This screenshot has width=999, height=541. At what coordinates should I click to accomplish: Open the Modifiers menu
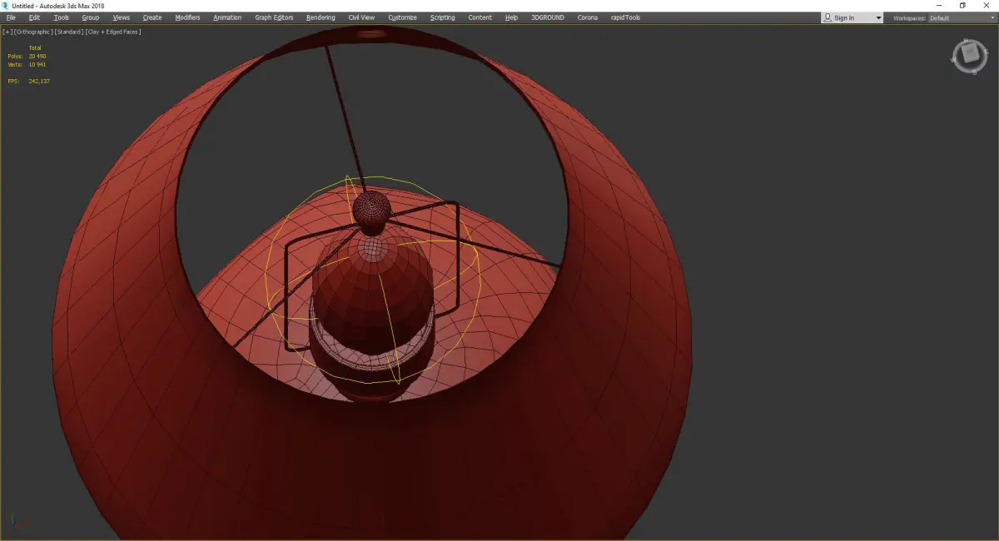187,17
